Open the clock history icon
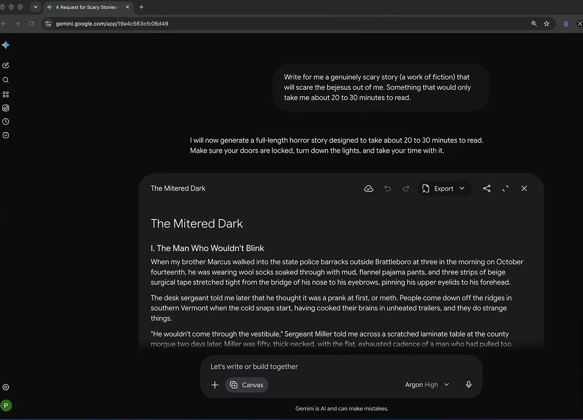The height and width of the screenshot is (420, 583). point(5,122)
